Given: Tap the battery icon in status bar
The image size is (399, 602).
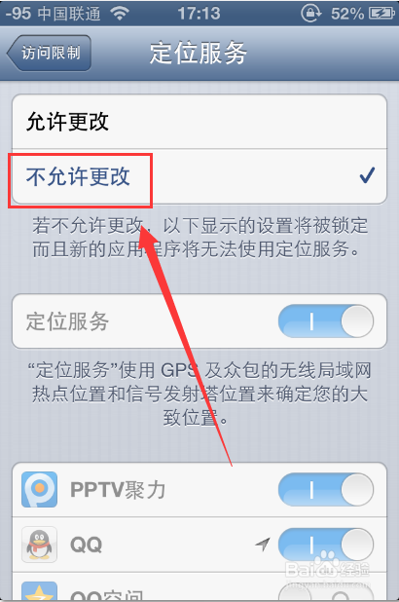Looking at the screenshot, I should 381,14.
